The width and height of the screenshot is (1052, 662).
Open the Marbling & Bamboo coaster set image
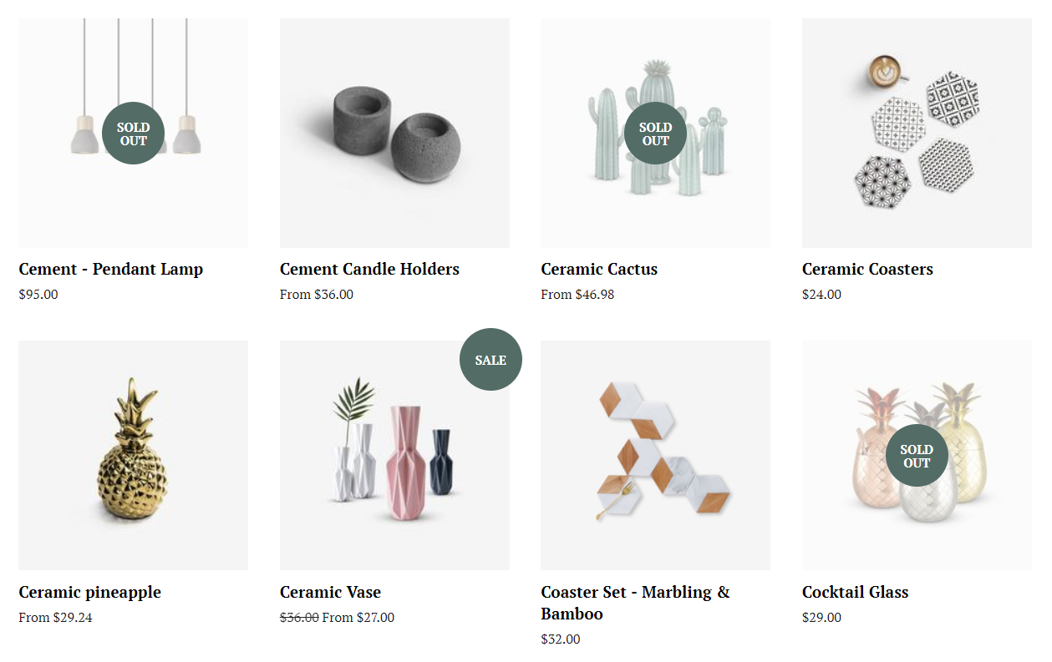pyautogui.click(x=655, y=455)
